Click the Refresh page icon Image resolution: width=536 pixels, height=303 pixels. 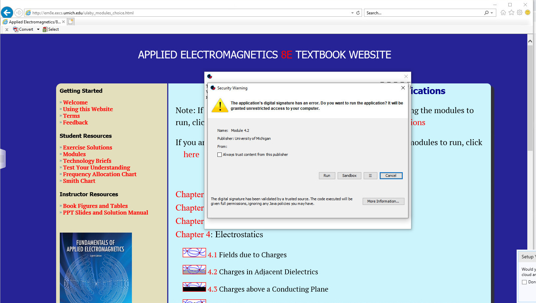pyautogui.click(x=358, y=13)
